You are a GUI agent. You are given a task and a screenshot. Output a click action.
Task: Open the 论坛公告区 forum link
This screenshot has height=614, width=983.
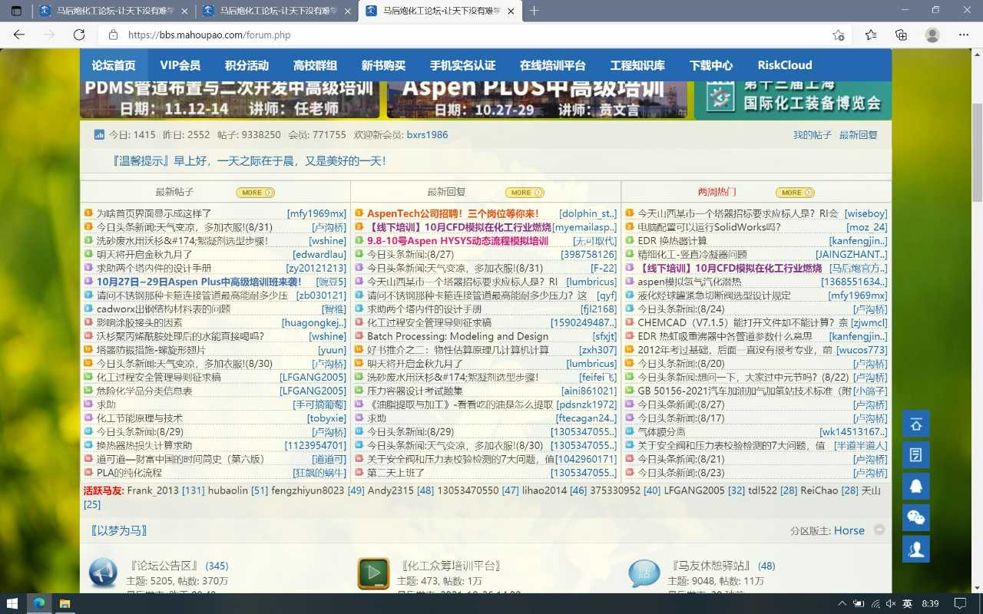pos(164,566)
